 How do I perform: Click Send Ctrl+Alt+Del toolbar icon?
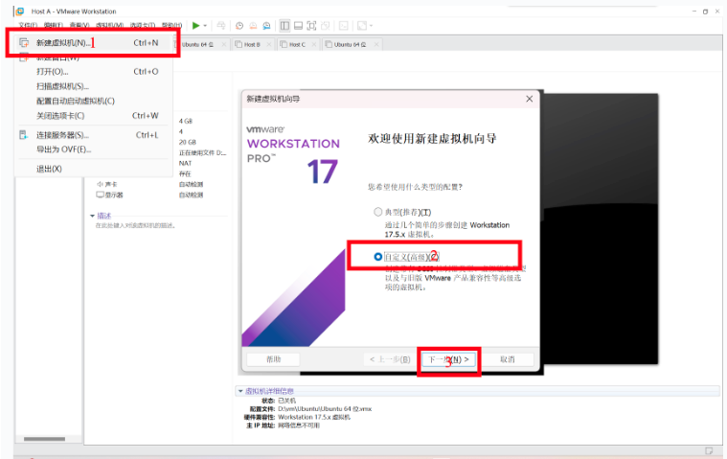221,26
